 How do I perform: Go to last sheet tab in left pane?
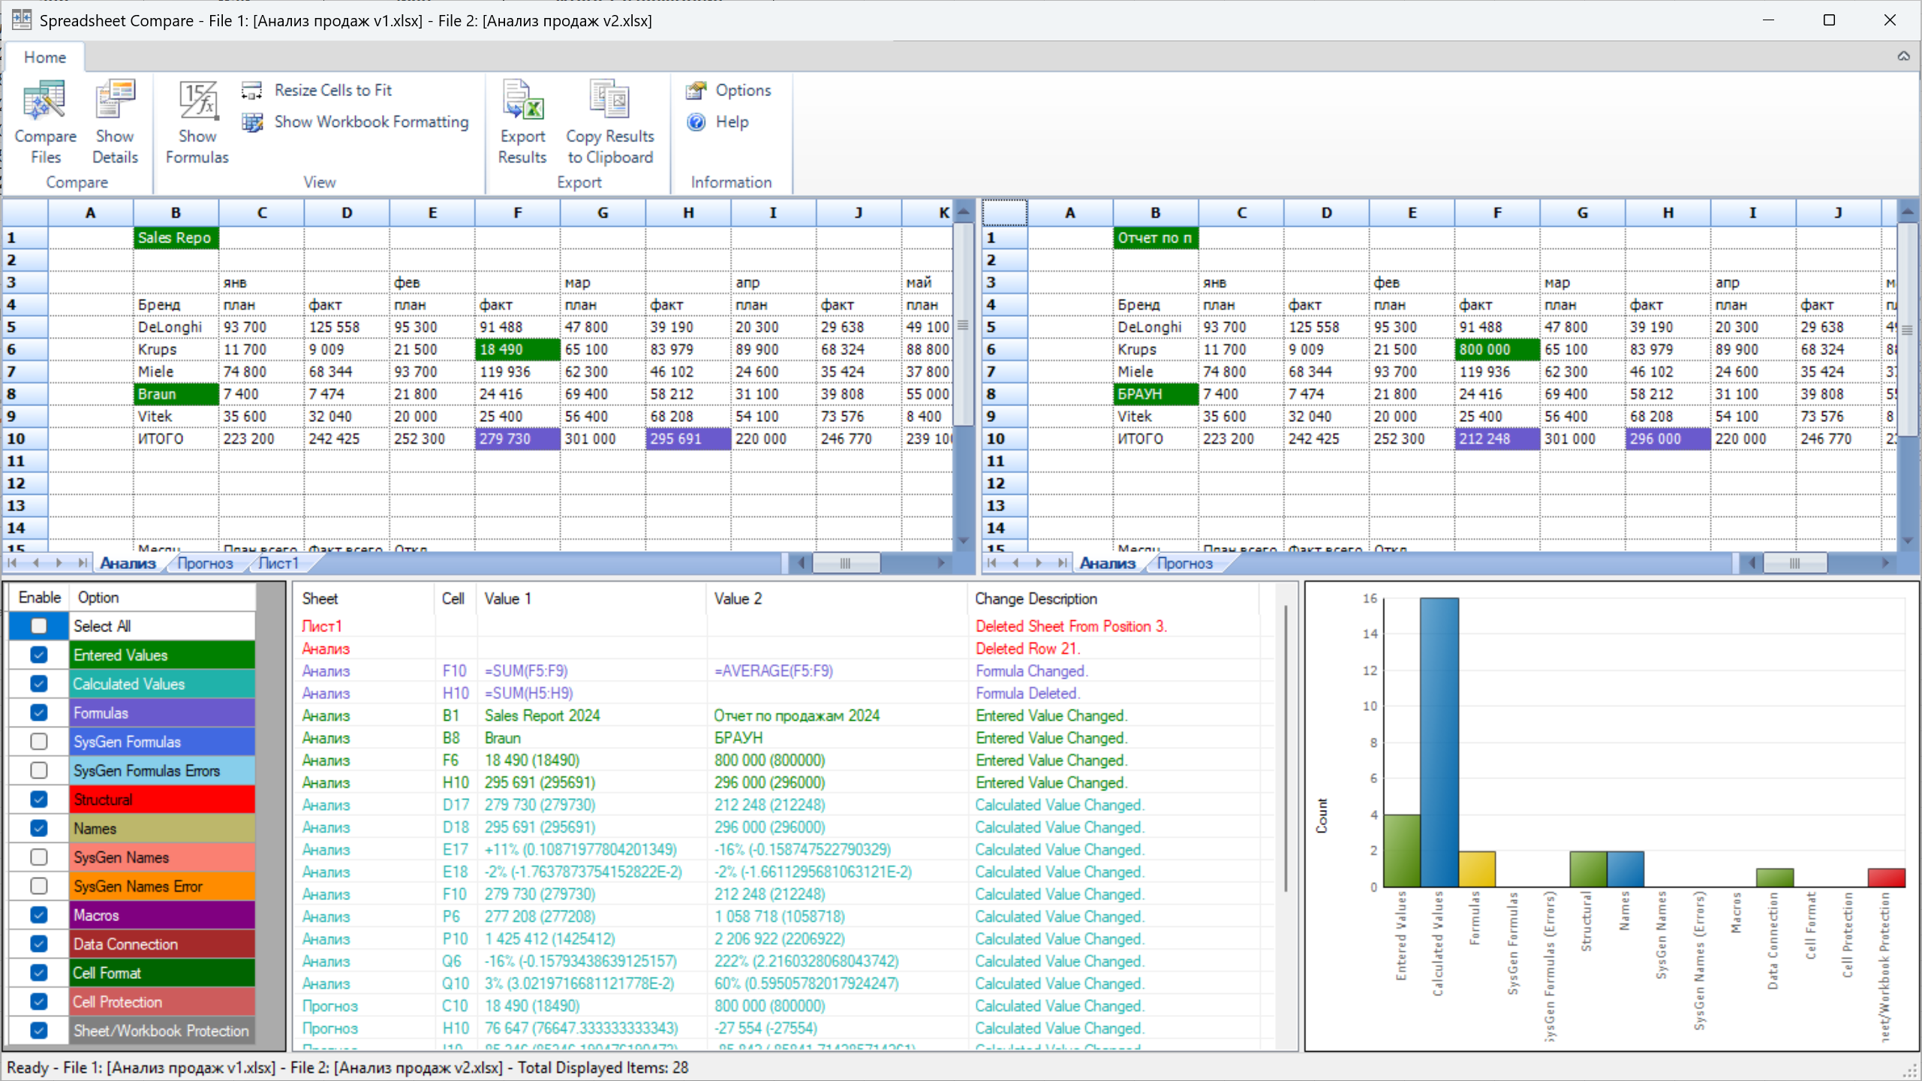(83, 563)
